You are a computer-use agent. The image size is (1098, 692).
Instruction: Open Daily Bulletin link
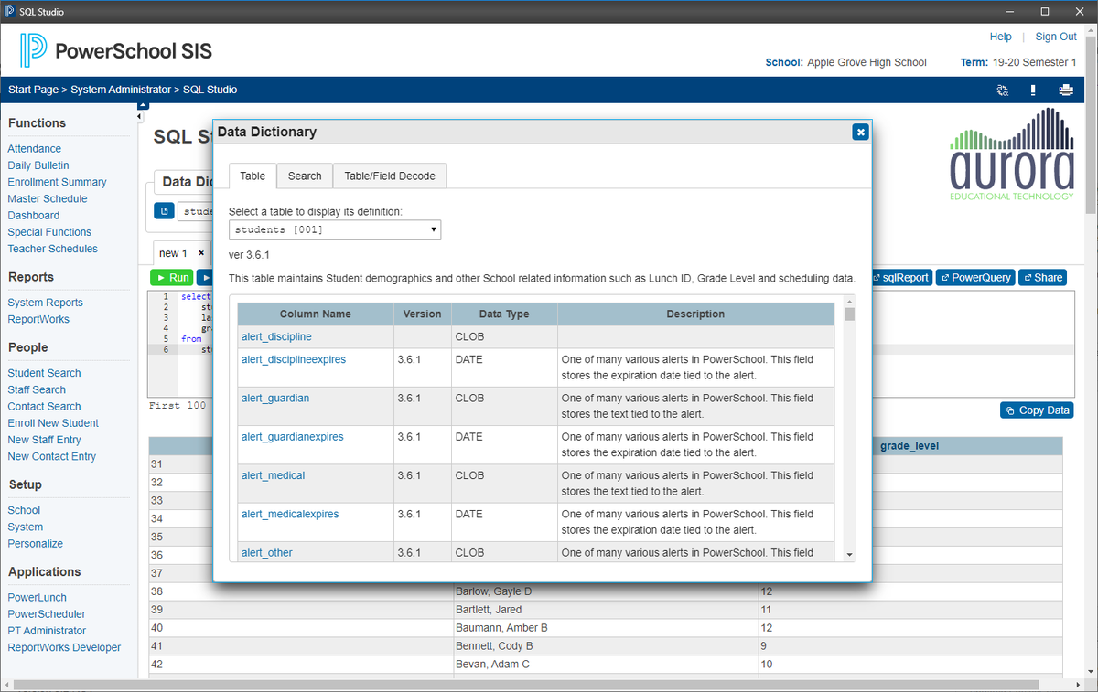(38, 165)
